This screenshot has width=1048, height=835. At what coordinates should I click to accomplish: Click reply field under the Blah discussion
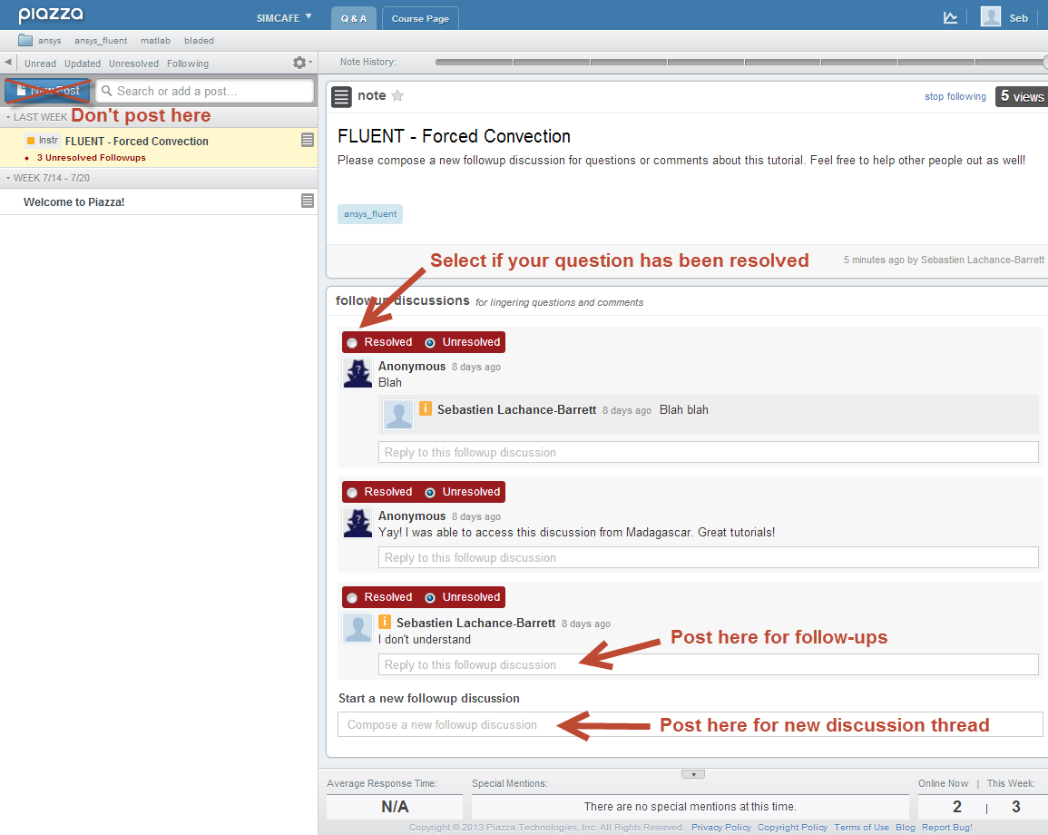(709, 452)
